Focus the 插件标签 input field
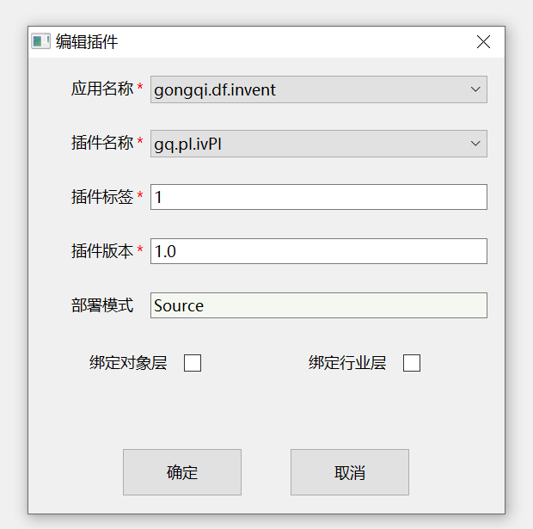Screen dimensions: 533x529 (x=318, y=197)
